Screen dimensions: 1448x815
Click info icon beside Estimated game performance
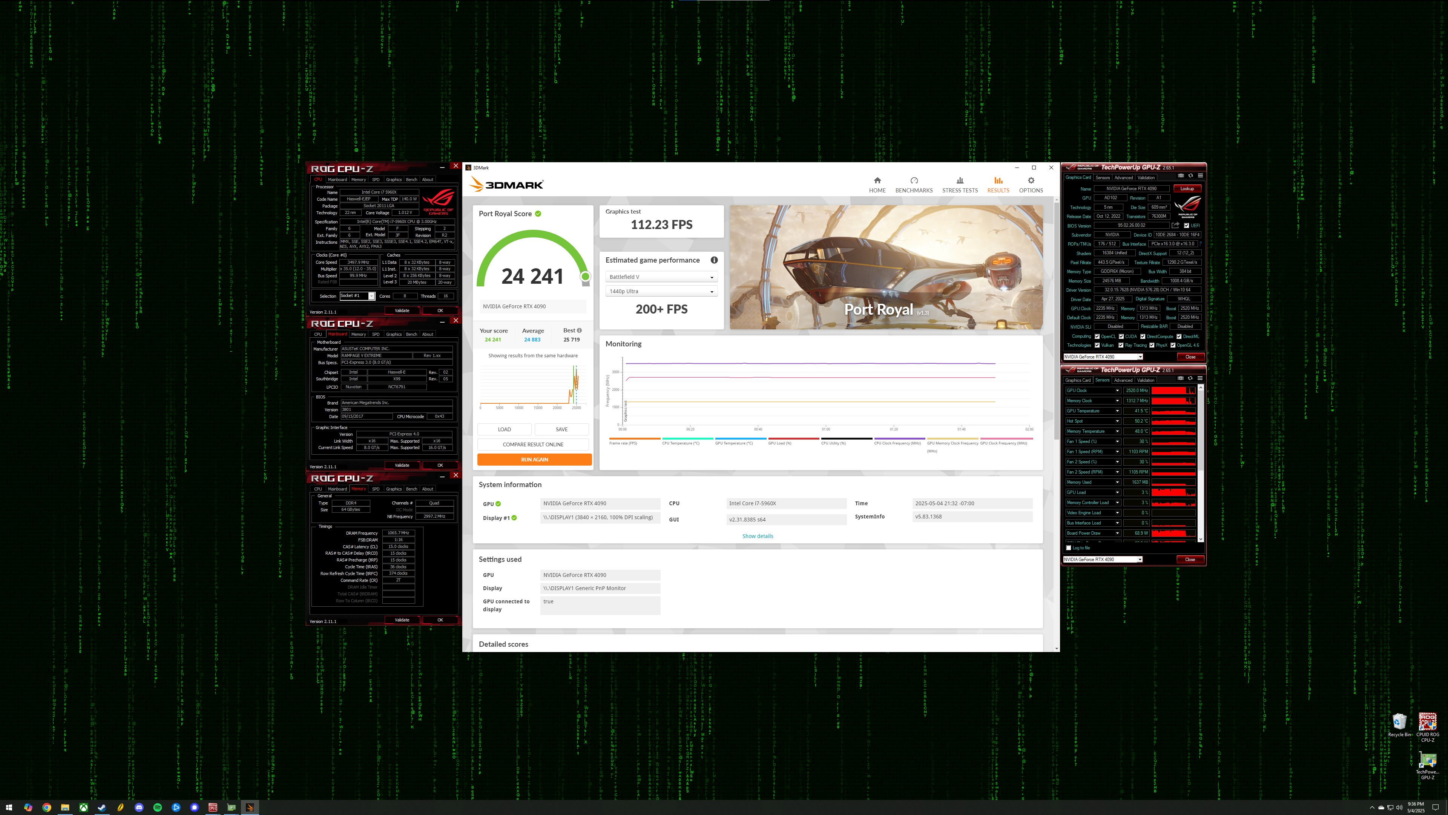pos(714,260)
